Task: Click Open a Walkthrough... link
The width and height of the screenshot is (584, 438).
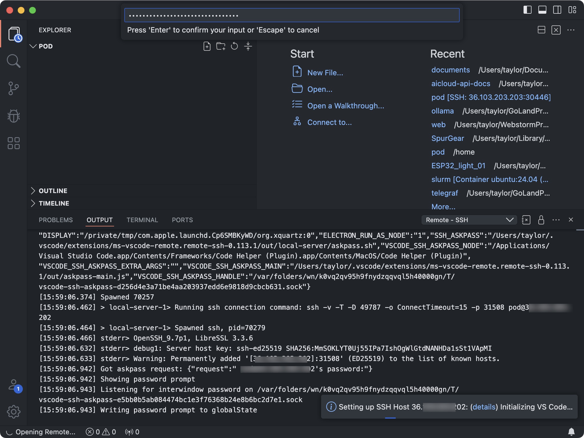Action: [346, 106]
